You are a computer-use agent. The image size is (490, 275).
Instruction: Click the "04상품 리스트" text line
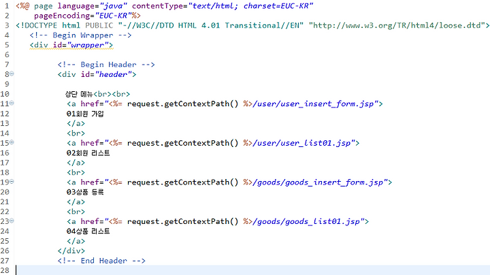[88, 231]
